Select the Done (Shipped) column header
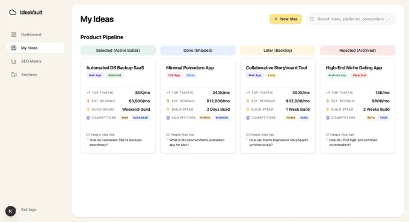Image resolution: width=409 pixels, height=222 pixels. (198, 51)
